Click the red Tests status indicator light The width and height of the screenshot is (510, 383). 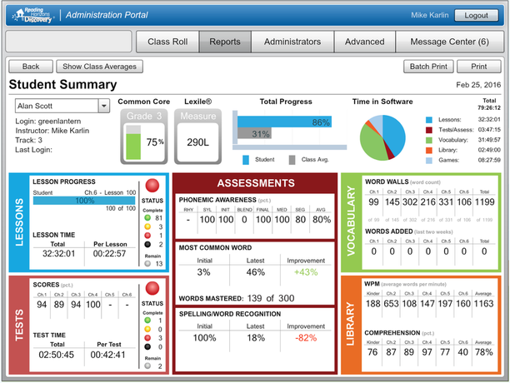[152, 288]
